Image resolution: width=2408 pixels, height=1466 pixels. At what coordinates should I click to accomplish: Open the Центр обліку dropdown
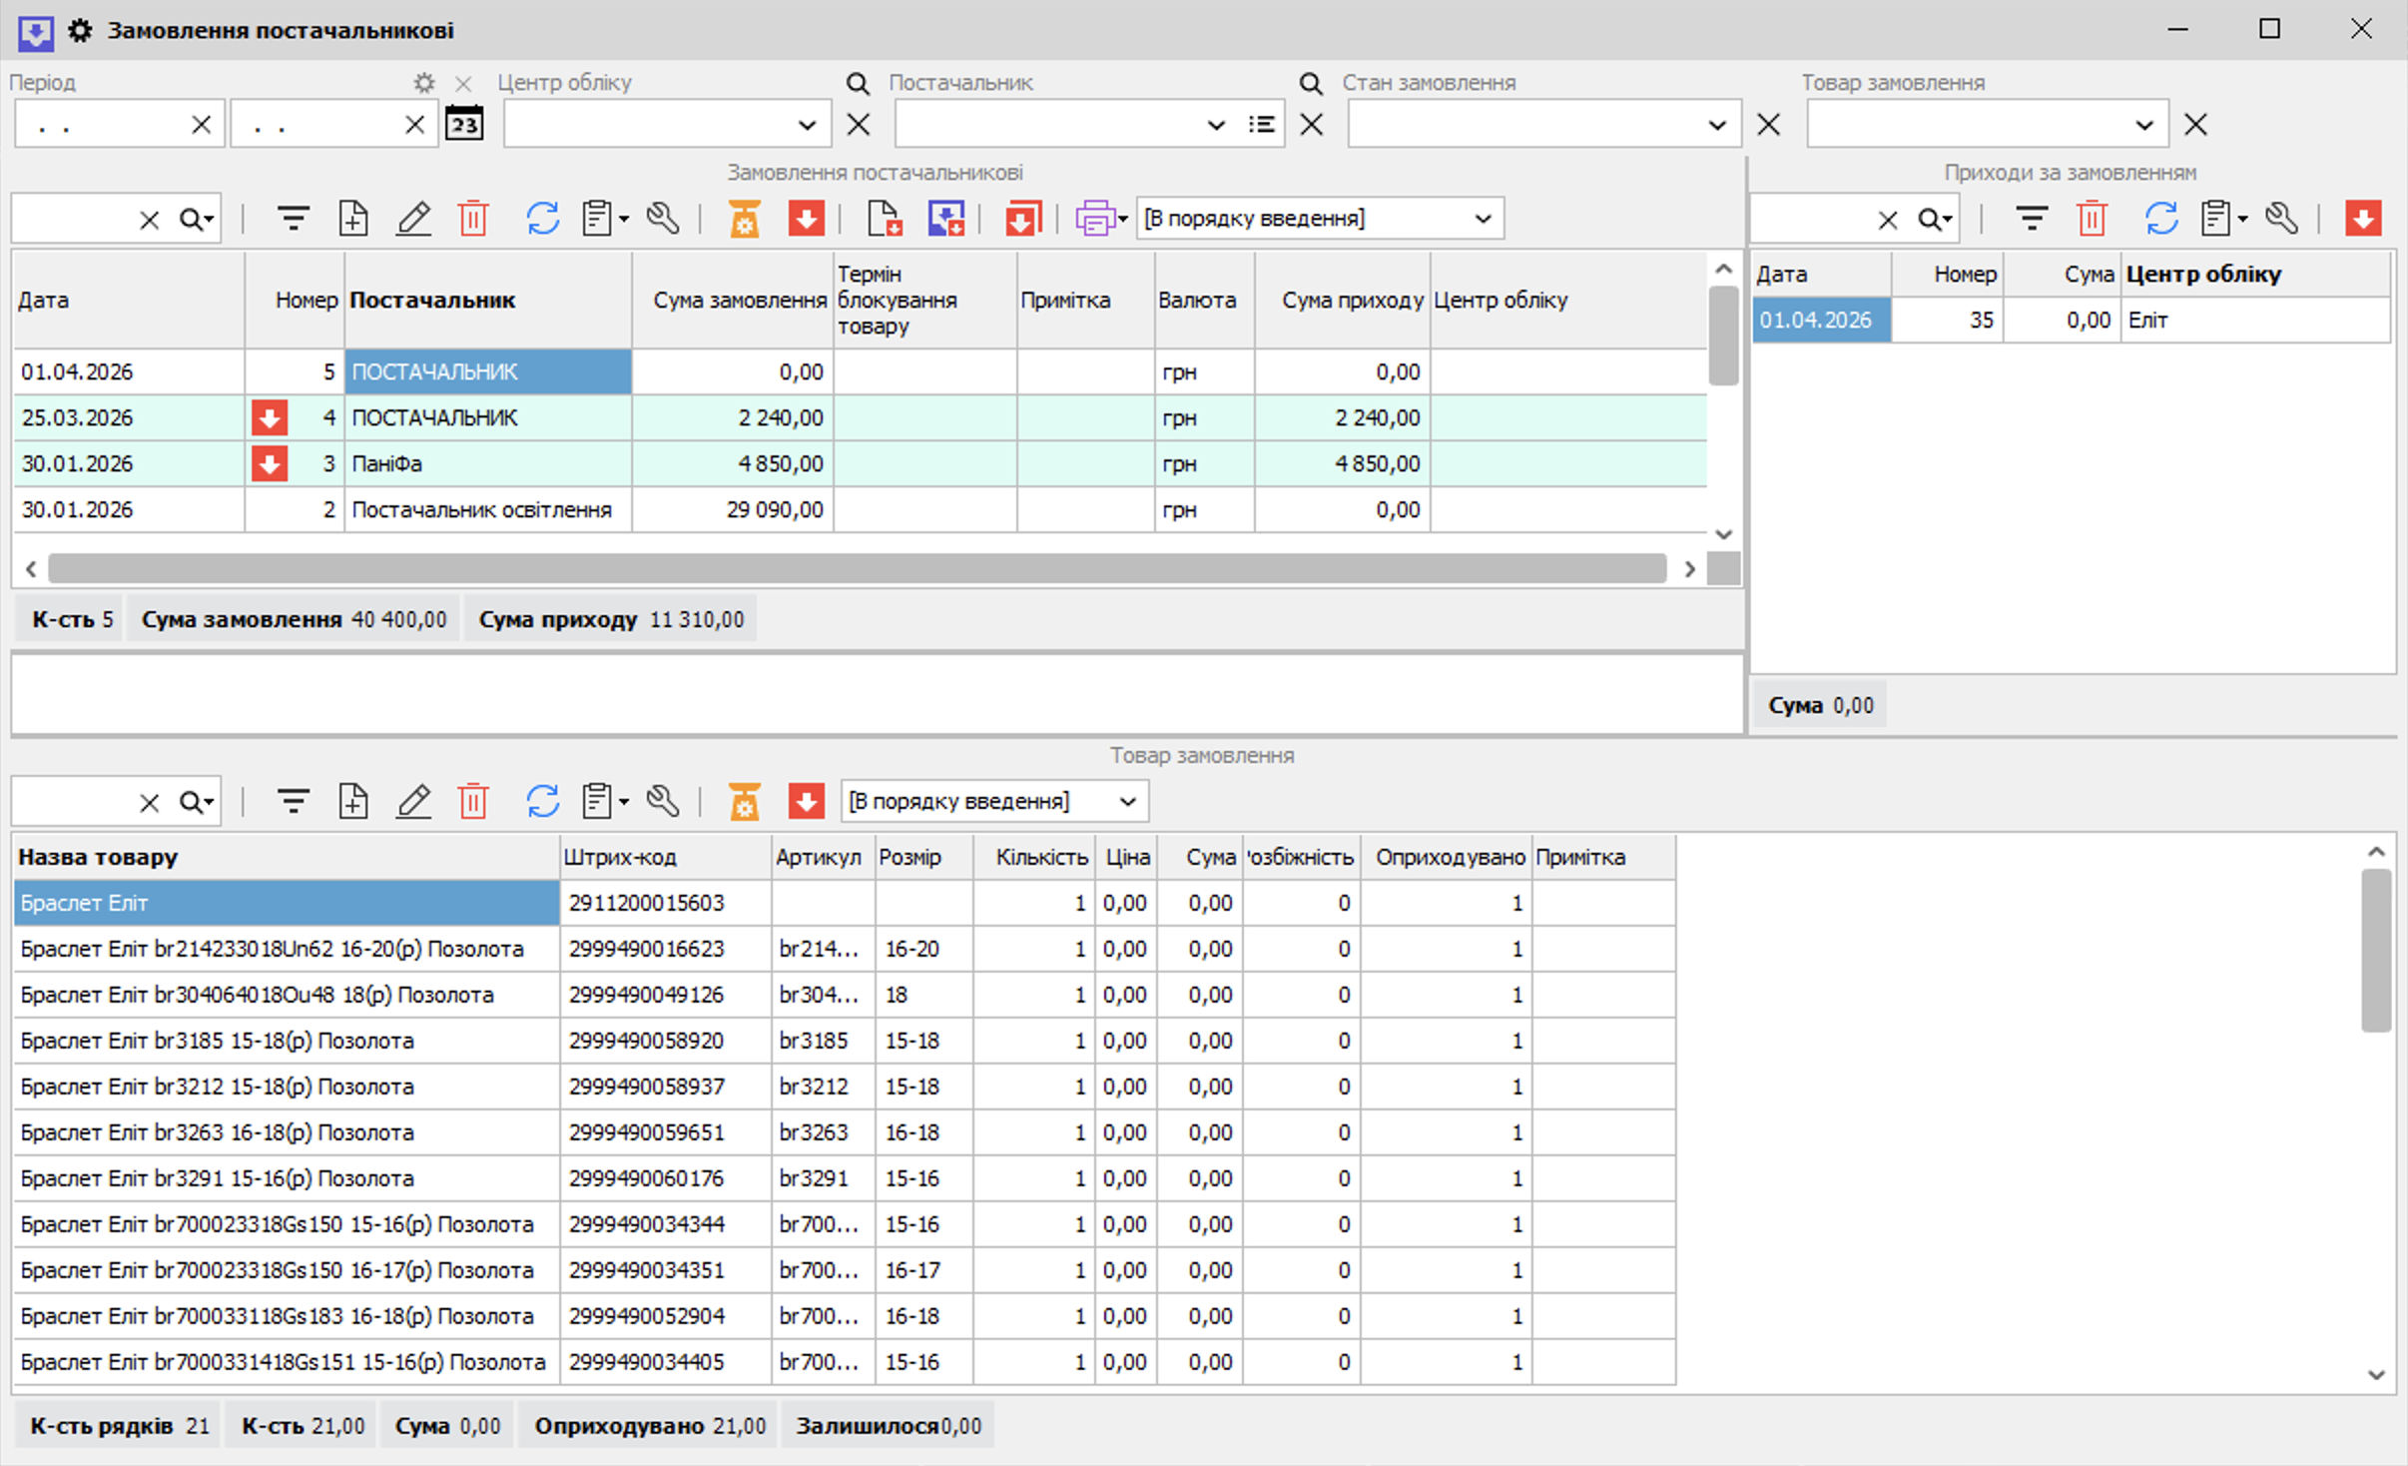point(807,125)
